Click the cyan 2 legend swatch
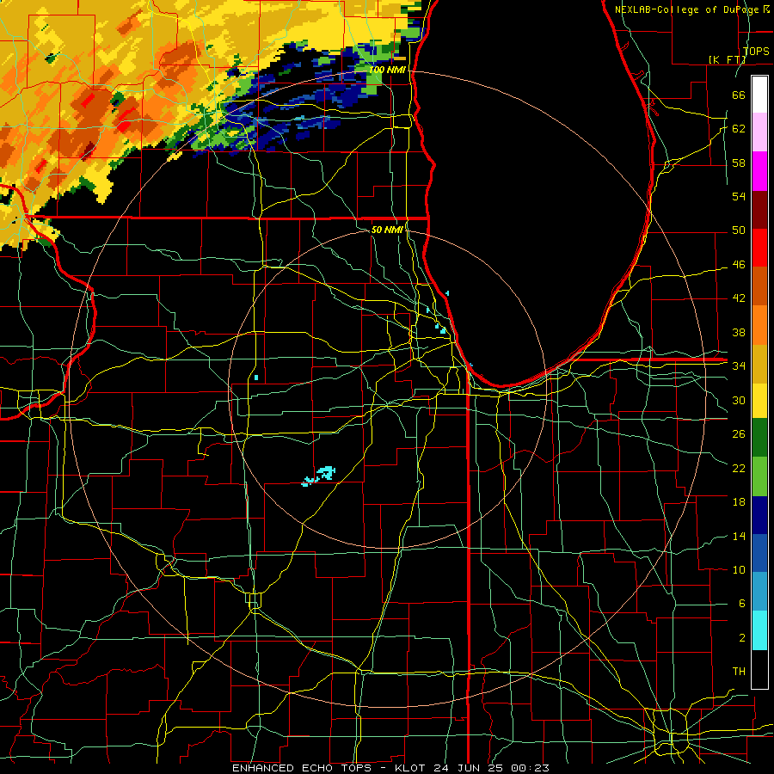This screenshot has width=774, height=774. point(759,630)
